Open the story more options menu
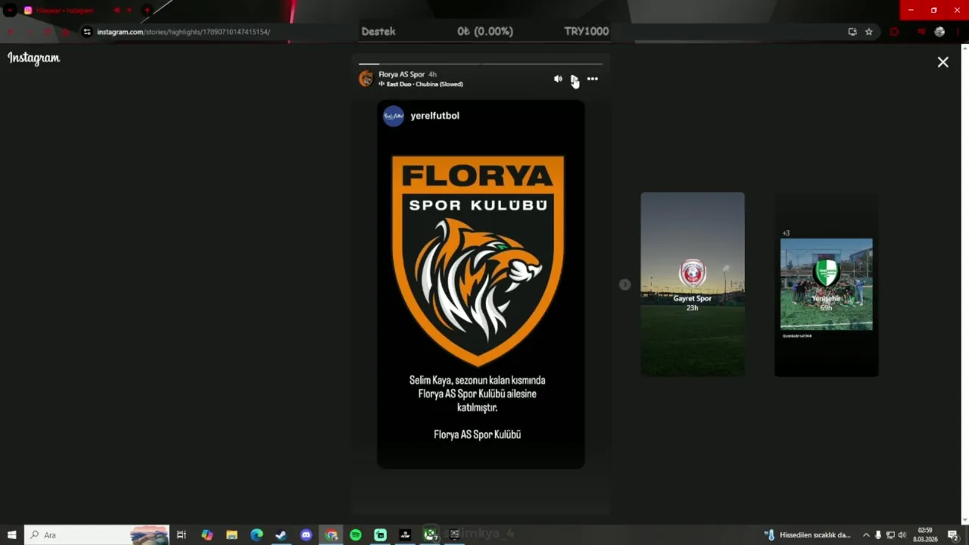This screenshot has height=545, width=969. click(592, 79)
